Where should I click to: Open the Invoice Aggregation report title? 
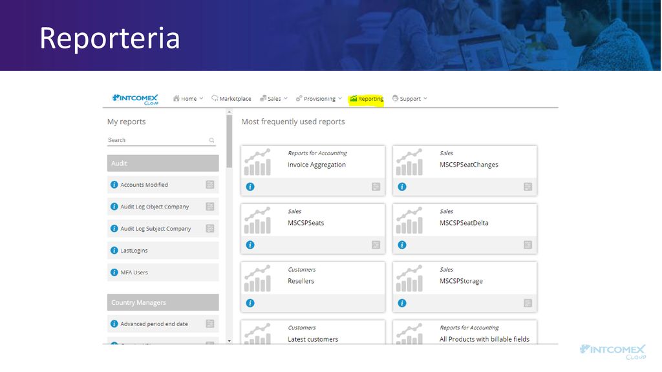coord(317,165)
